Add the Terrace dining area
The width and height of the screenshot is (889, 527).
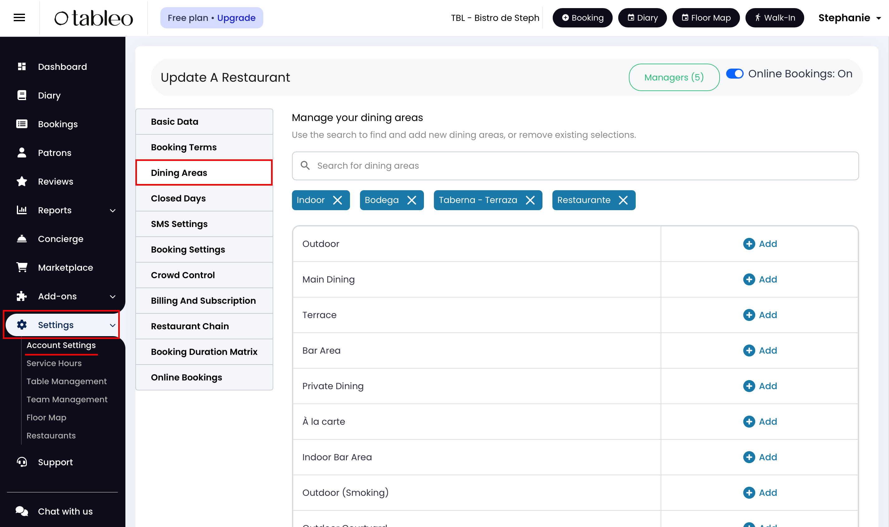(760, 315)
